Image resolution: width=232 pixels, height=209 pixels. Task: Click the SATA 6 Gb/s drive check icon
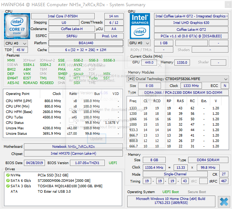(x=8, y=180)
